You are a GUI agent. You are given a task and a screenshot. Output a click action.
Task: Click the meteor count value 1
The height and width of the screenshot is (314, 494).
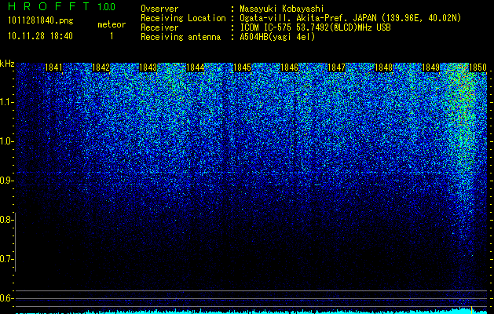112,36
